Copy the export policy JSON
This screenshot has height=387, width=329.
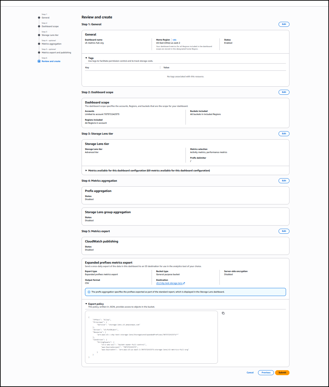pyautogui.click(x=223, y=313)
